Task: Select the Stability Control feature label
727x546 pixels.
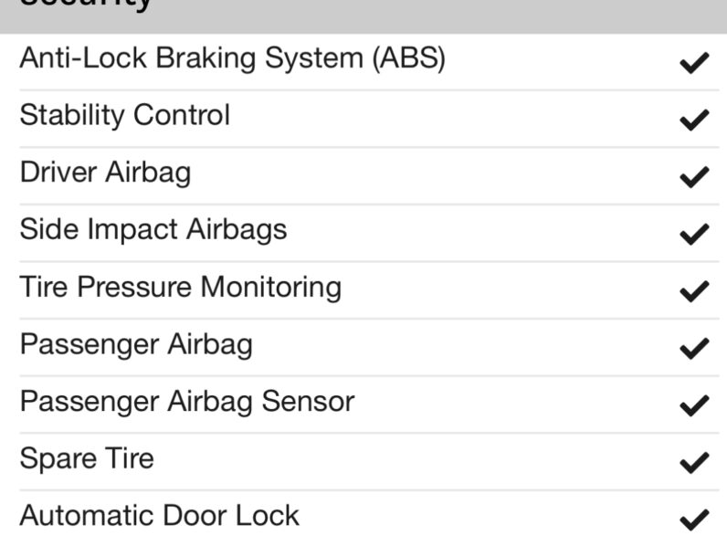Action: (x=125, y=115)
